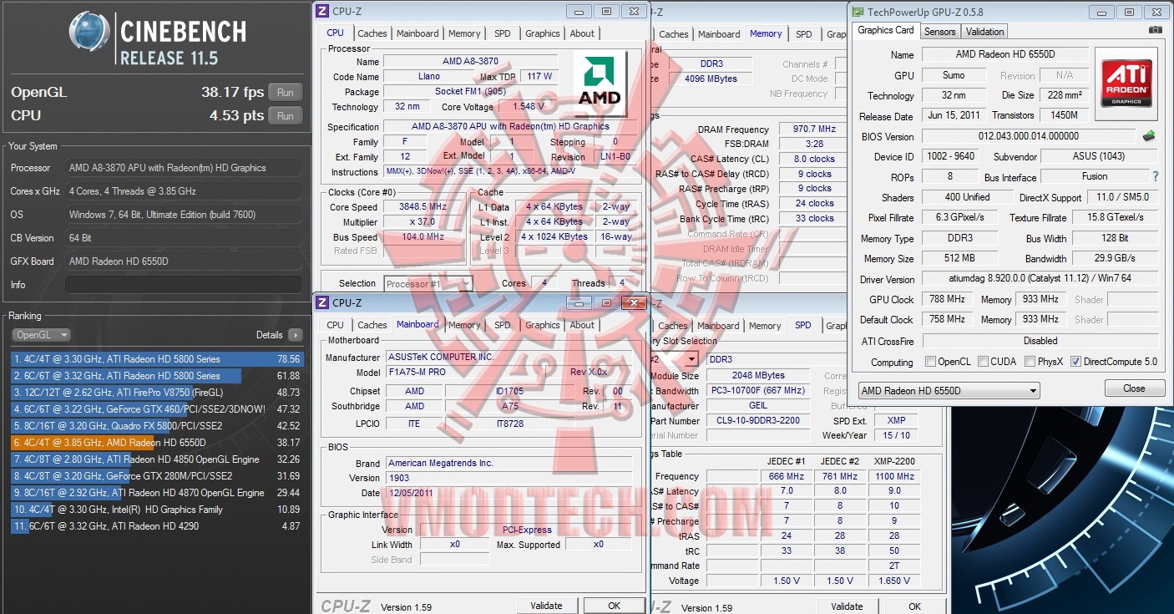Enable the OpenCL checkbox
Viewport: 1174px width, 614px height.
click(930, 362)
